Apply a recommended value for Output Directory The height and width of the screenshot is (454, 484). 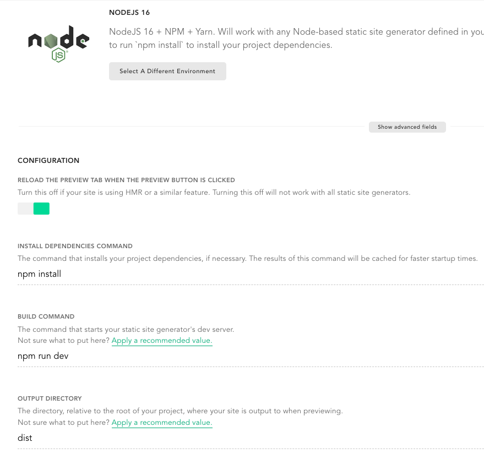click(x=162, y=423)
